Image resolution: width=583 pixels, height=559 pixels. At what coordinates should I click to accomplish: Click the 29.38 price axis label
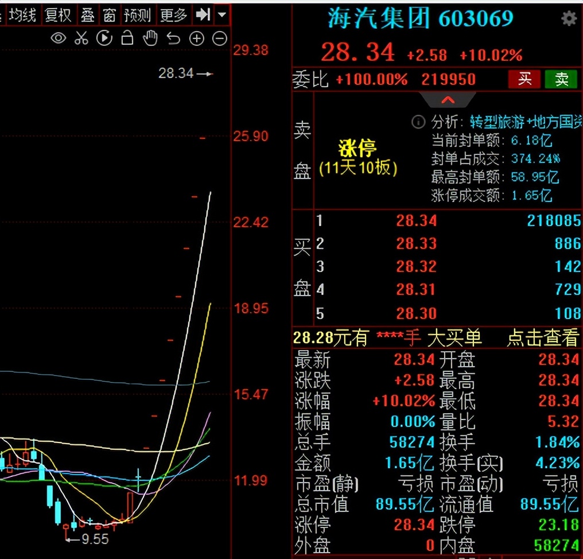pyautogui.click(x=251, y=50)
